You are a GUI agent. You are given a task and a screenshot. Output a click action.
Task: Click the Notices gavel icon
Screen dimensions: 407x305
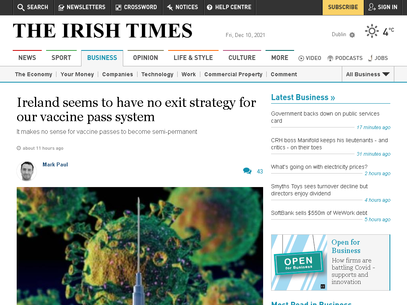(170, 8)
